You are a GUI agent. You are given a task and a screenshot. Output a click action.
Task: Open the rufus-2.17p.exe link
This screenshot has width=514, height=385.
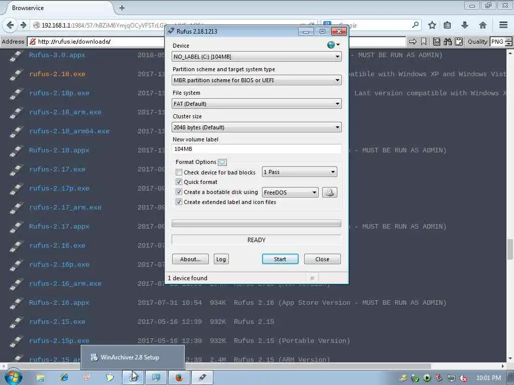(59, 188)
